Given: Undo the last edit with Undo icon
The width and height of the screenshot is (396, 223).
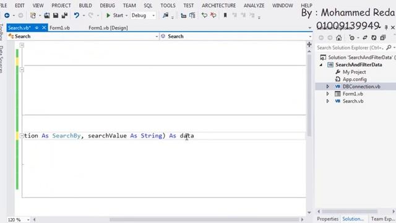Looking at the screenshot, I should (76, 15).
